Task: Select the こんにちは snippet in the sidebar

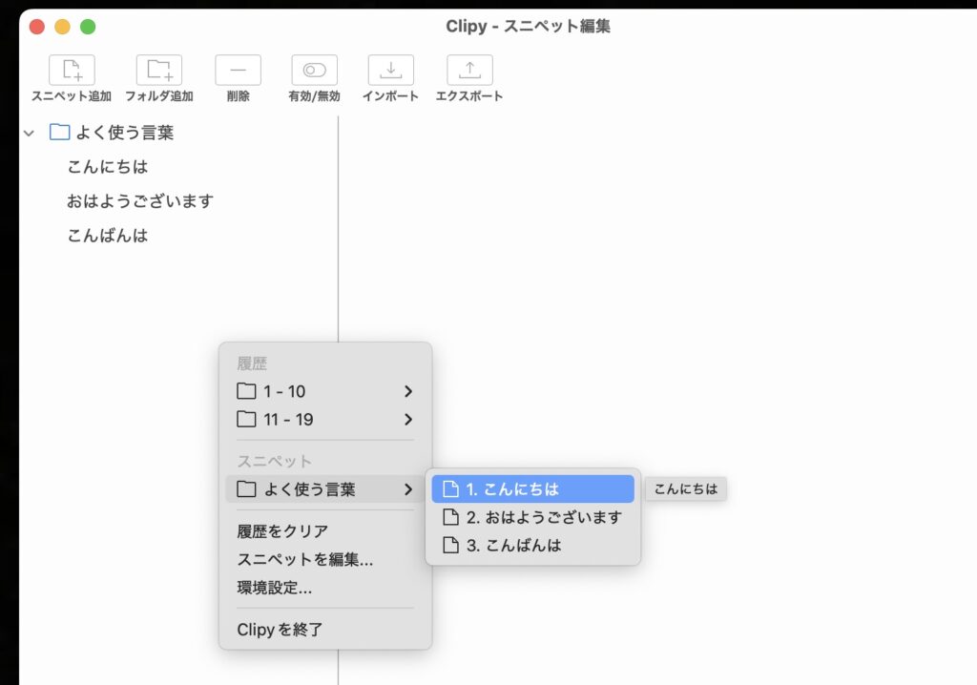Action: (108, 167)
